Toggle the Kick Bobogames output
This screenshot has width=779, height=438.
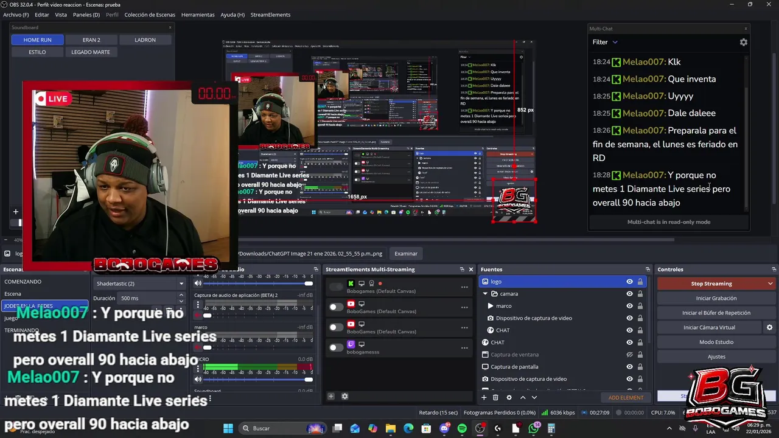336,287
